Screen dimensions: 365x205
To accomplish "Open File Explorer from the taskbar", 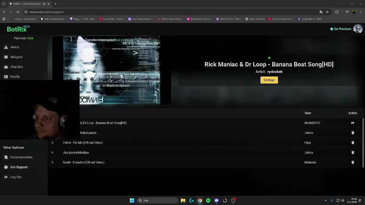I will click(183, 200).
